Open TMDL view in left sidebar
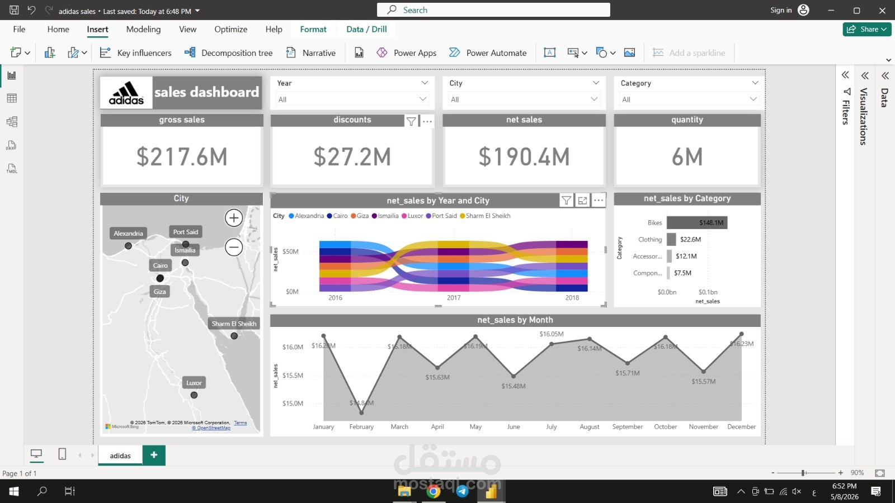The width and height of the screenshot is (895, 503). (12, 169)
